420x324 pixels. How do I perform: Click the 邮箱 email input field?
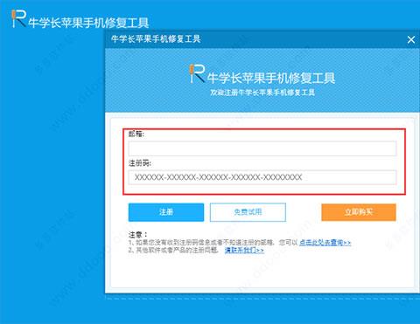[x=262, y=148]
